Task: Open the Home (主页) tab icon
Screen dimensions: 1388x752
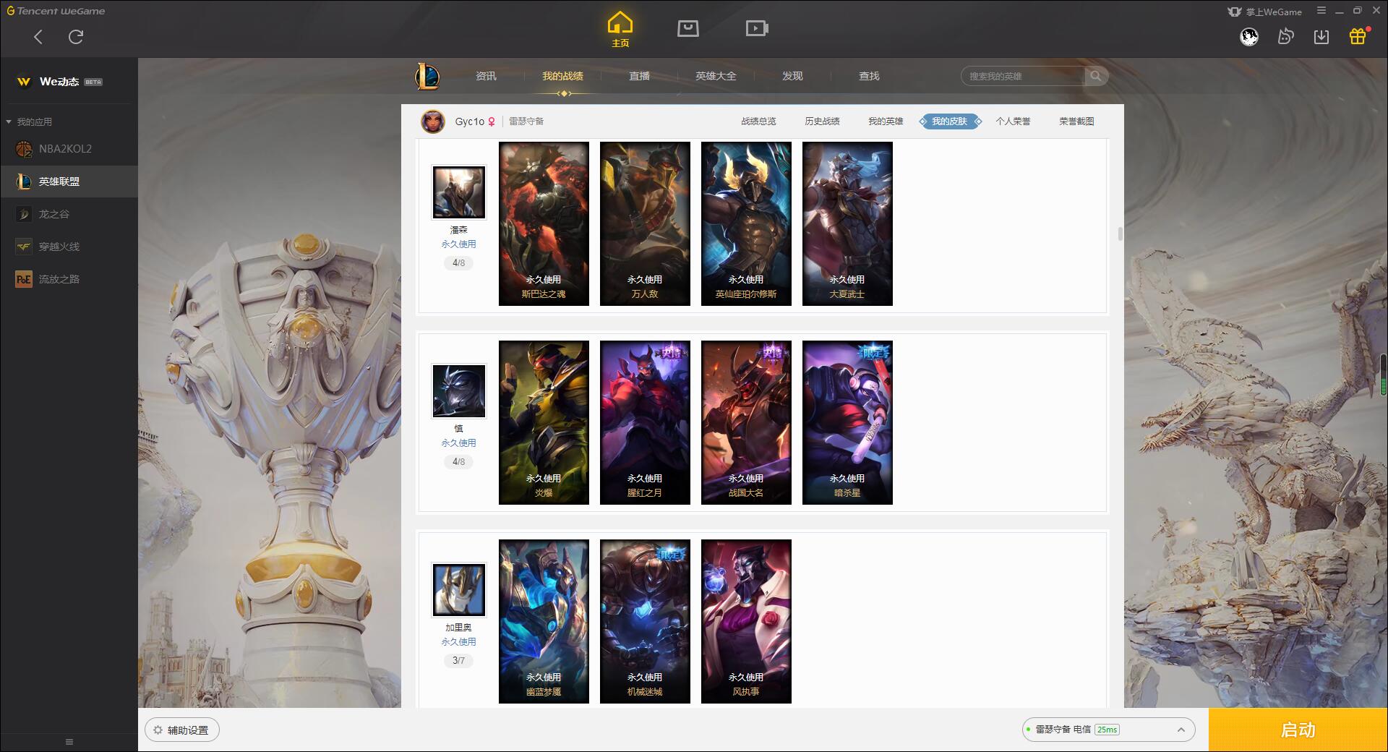Action: click(x=620, y=30)
